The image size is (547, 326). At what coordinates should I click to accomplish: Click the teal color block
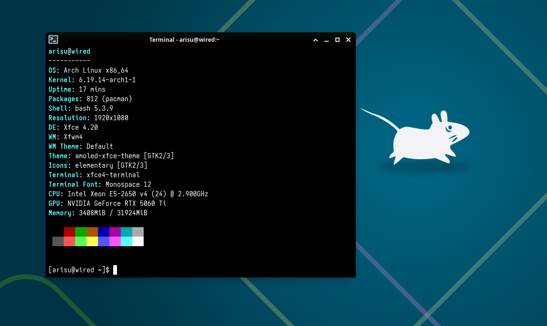pyautogui.click(x=127, y=232)
